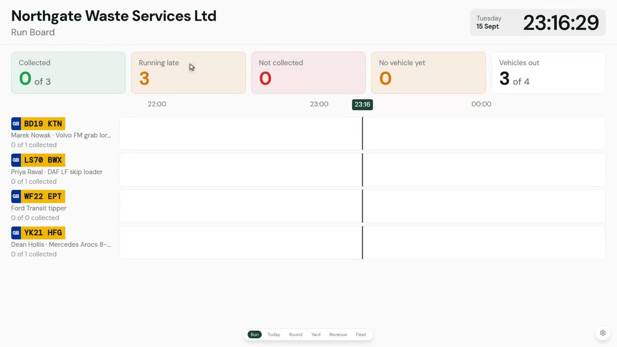Click the 23:16 current time marker
This screenshot has width=617, height=347.
coord(362,105)
